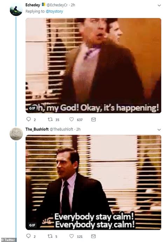This screenshot has height=242, width=166.
Task: Open The_Bushloft's avatar picture
Action: pos(16,134)
